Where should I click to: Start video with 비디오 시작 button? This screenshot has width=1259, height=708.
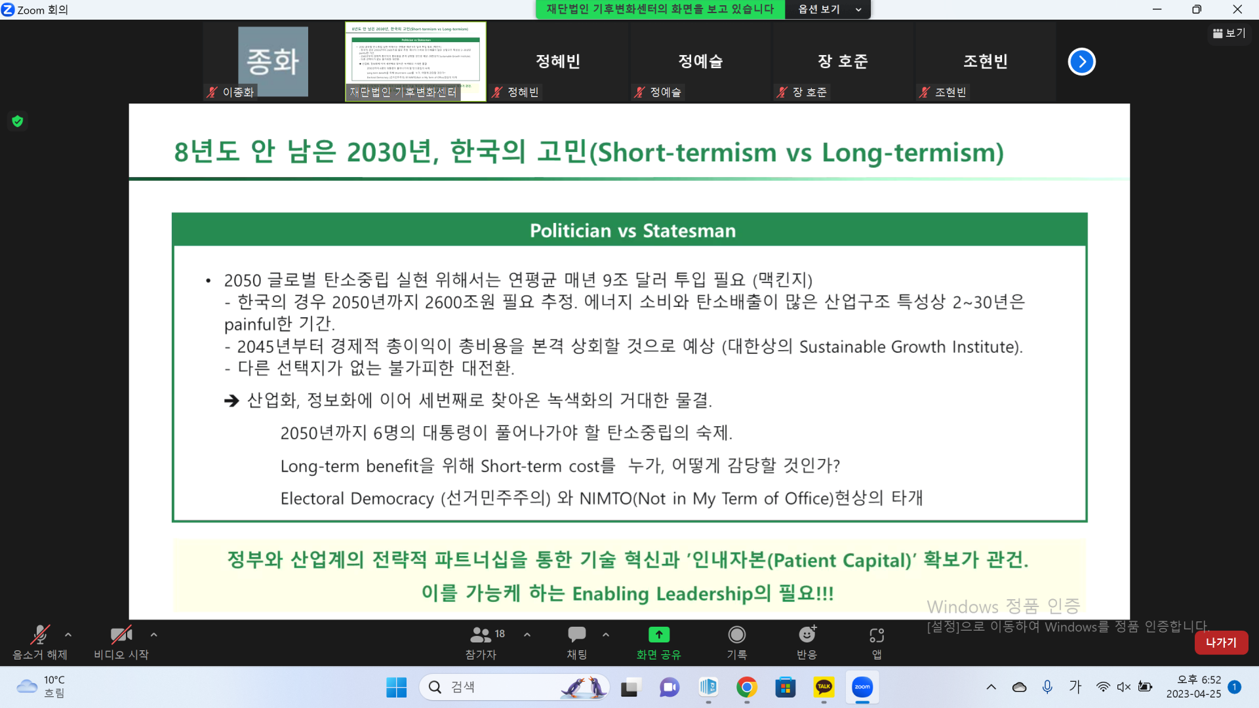121,642
